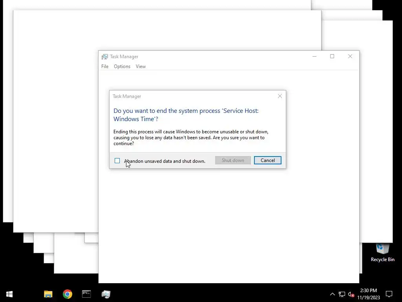
Task: Open Command Prompt from taskbar
Action: coord(86,294)
